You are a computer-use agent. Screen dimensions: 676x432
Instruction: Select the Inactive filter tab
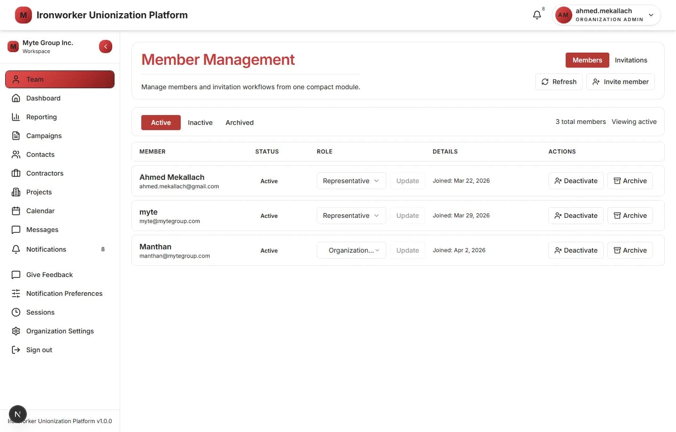200,123
